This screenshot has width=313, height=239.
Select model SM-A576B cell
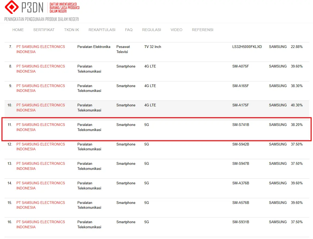coord(241,203)
